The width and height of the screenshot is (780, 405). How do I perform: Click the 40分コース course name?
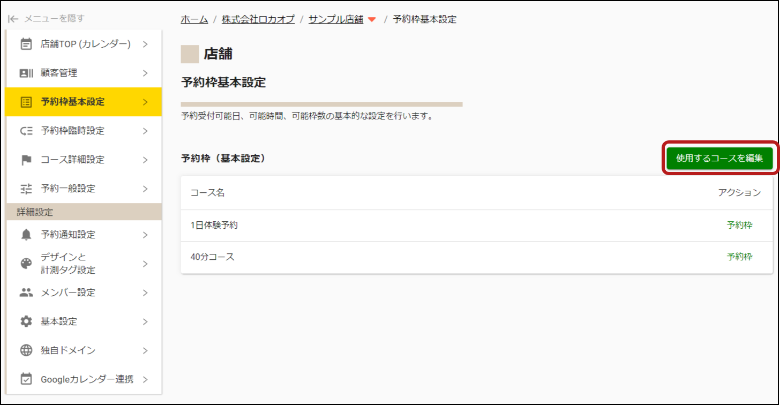(213, 257)
